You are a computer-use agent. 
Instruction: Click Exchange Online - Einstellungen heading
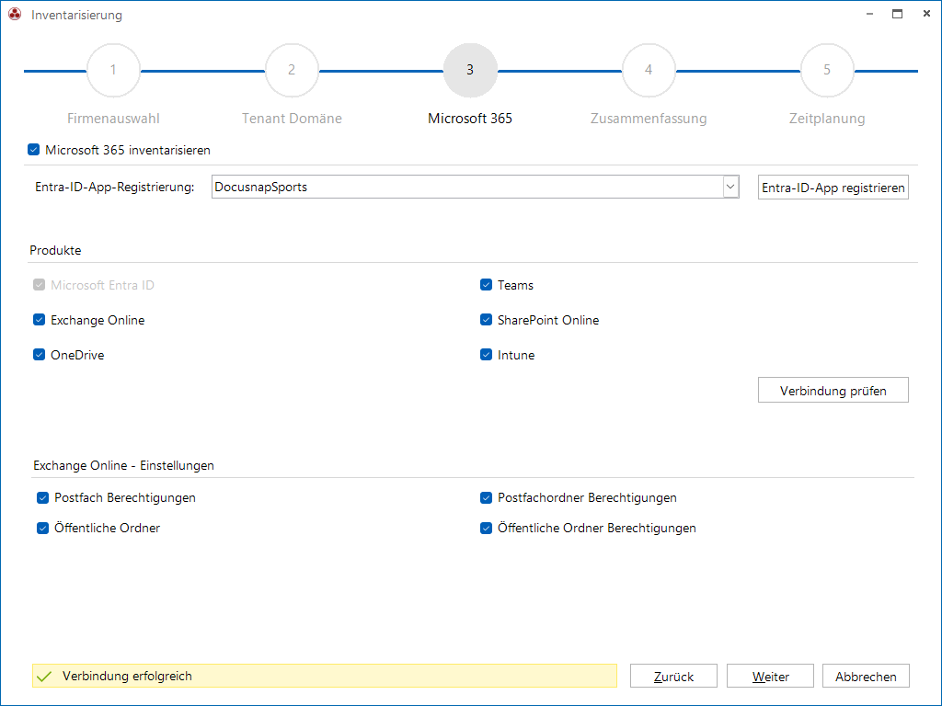124,465
